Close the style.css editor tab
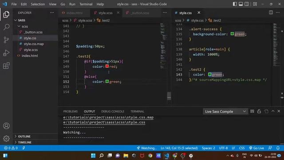 coord(199,12)
